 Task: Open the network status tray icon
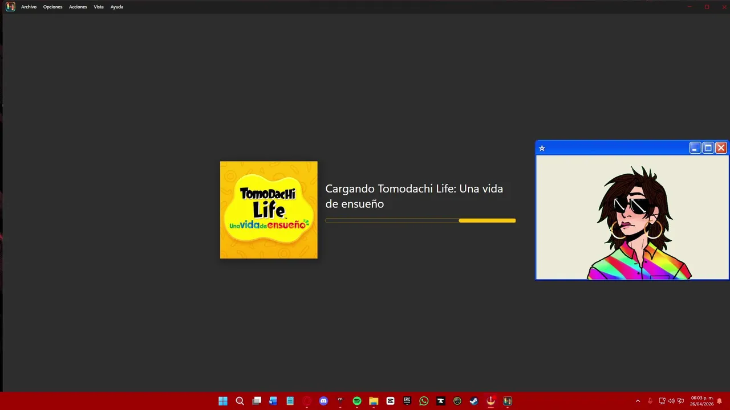(x=662, y=401)
